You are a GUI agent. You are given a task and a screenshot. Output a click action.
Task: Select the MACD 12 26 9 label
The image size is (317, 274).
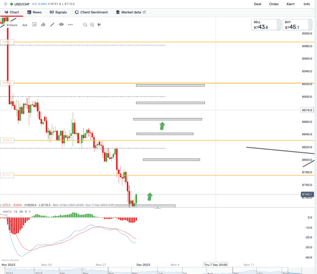click(x=15, y=212)
